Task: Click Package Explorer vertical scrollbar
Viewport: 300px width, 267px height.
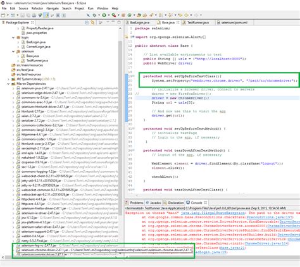Action: 120,128
